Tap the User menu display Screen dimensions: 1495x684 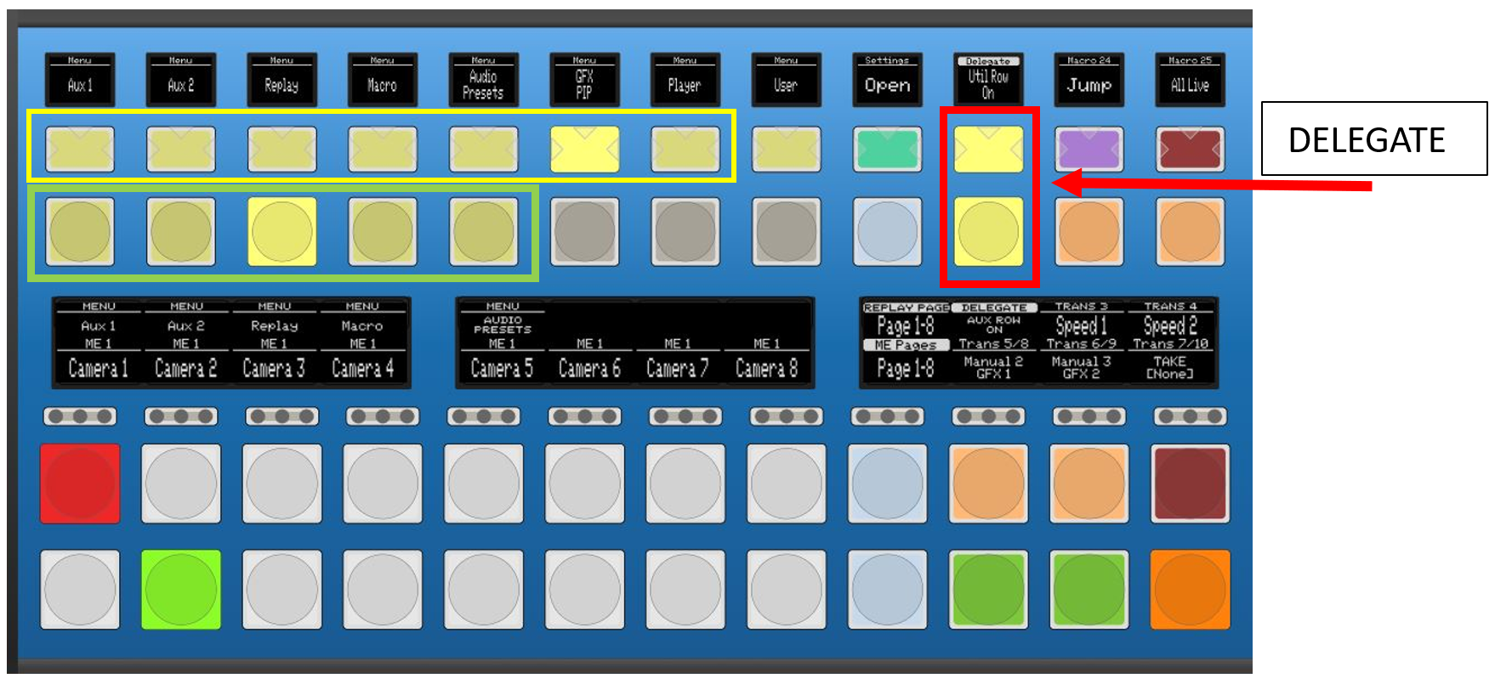coord(787,79)
